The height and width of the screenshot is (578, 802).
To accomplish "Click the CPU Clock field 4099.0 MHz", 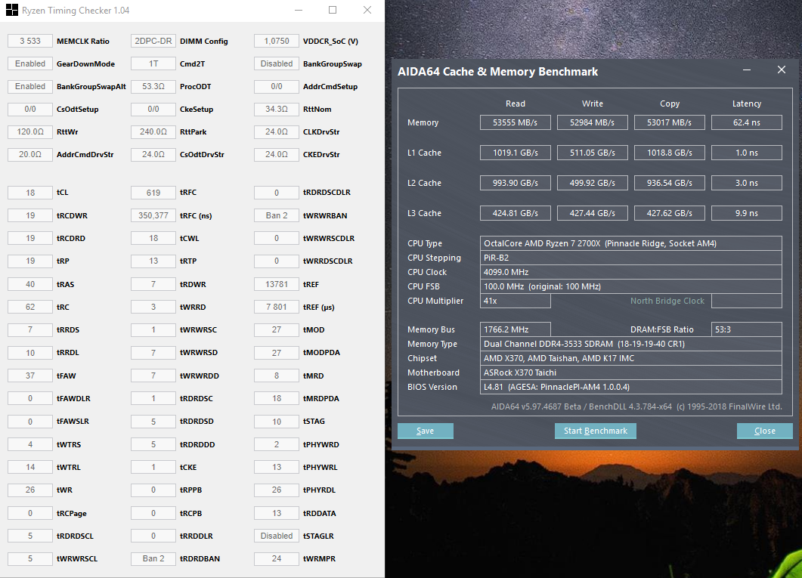I will coord(630,272).
